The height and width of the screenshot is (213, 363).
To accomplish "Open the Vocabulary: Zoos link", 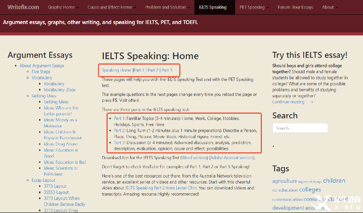I will click(59, 90).
